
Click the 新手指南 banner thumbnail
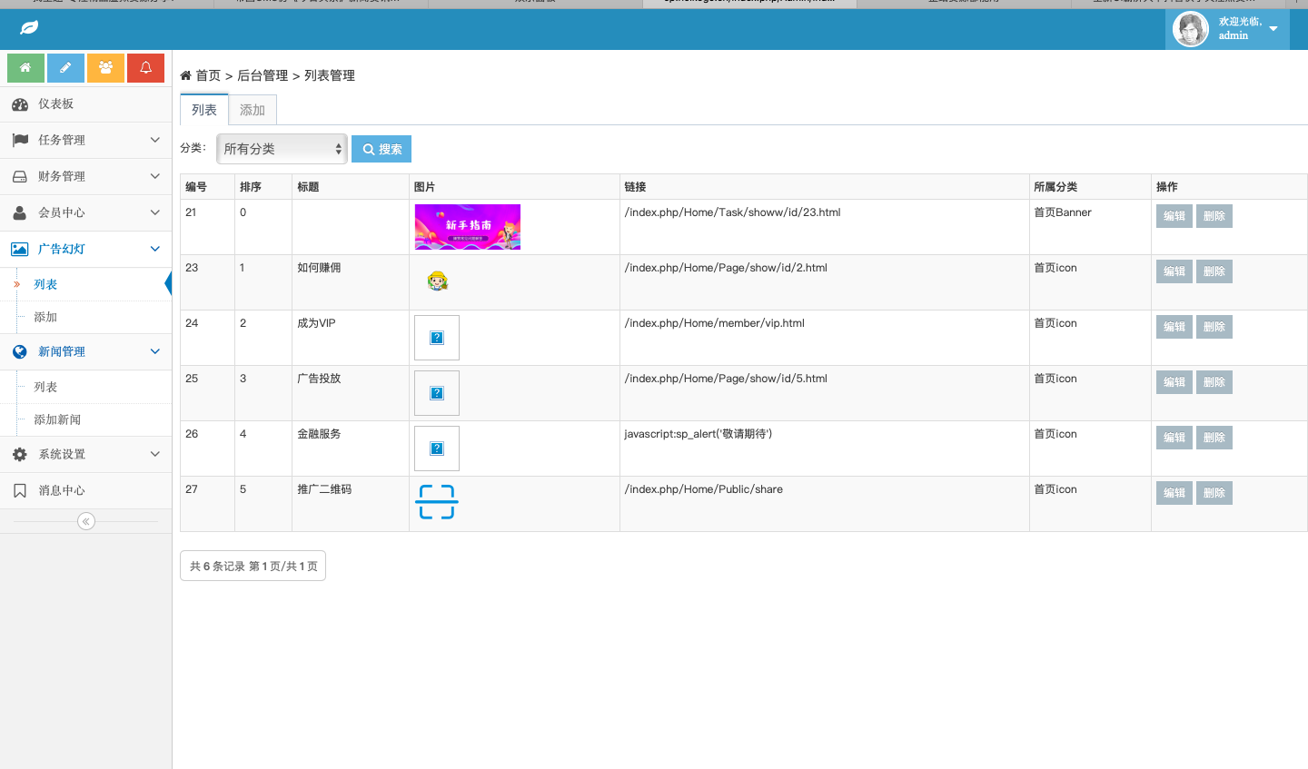click(468, 227)
